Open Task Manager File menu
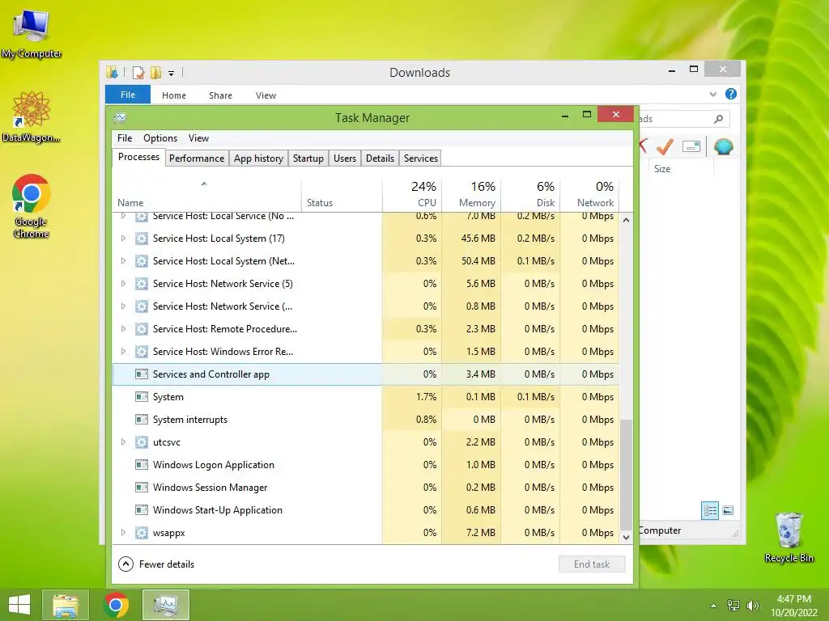829x621 pixels. pyautogui.click(x=125, y=137)
